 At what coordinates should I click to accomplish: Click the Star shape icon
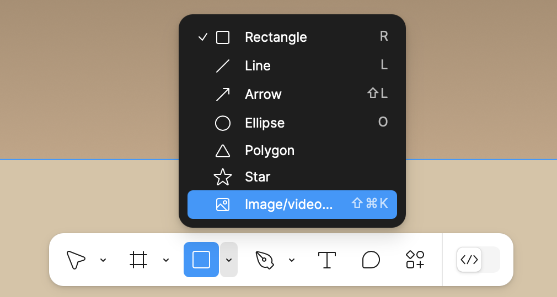[x=223, y=177]
